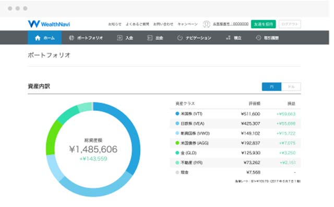Viewport: 334px width, 207px height.
Task: Open the ホーム tab
Action: pos(45,38)
